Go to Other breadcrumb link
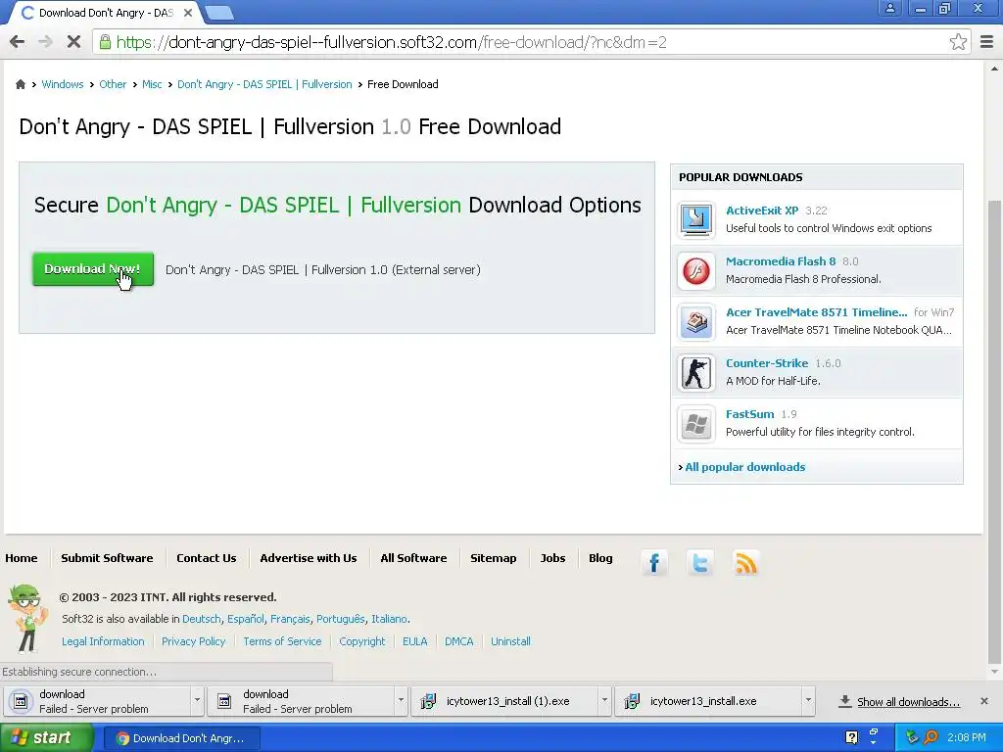This screenshot has height=752, width=1003. click(113, 84)
